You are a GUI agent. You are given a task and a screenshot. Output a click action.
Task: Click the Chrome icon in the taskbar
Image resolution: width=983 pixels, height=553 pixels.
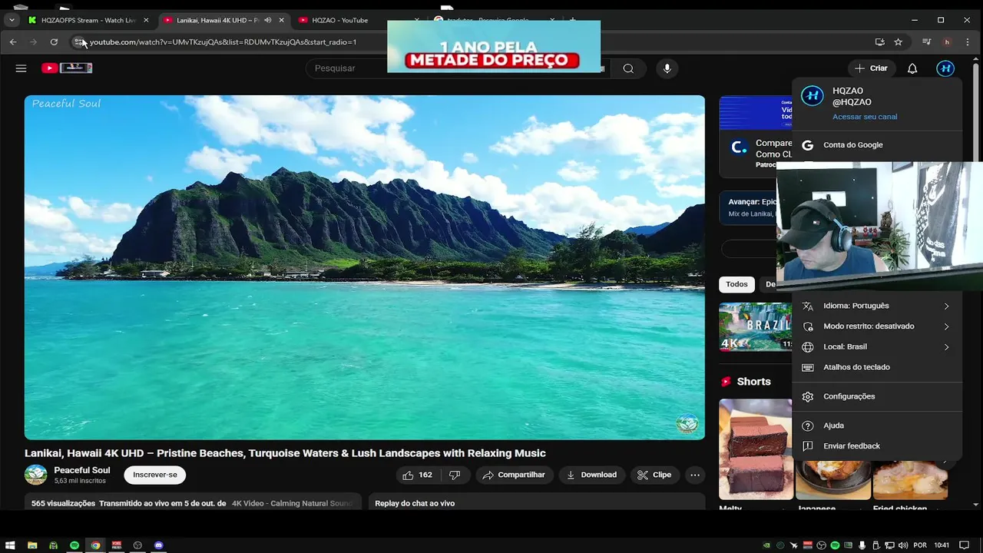(95, 545)
